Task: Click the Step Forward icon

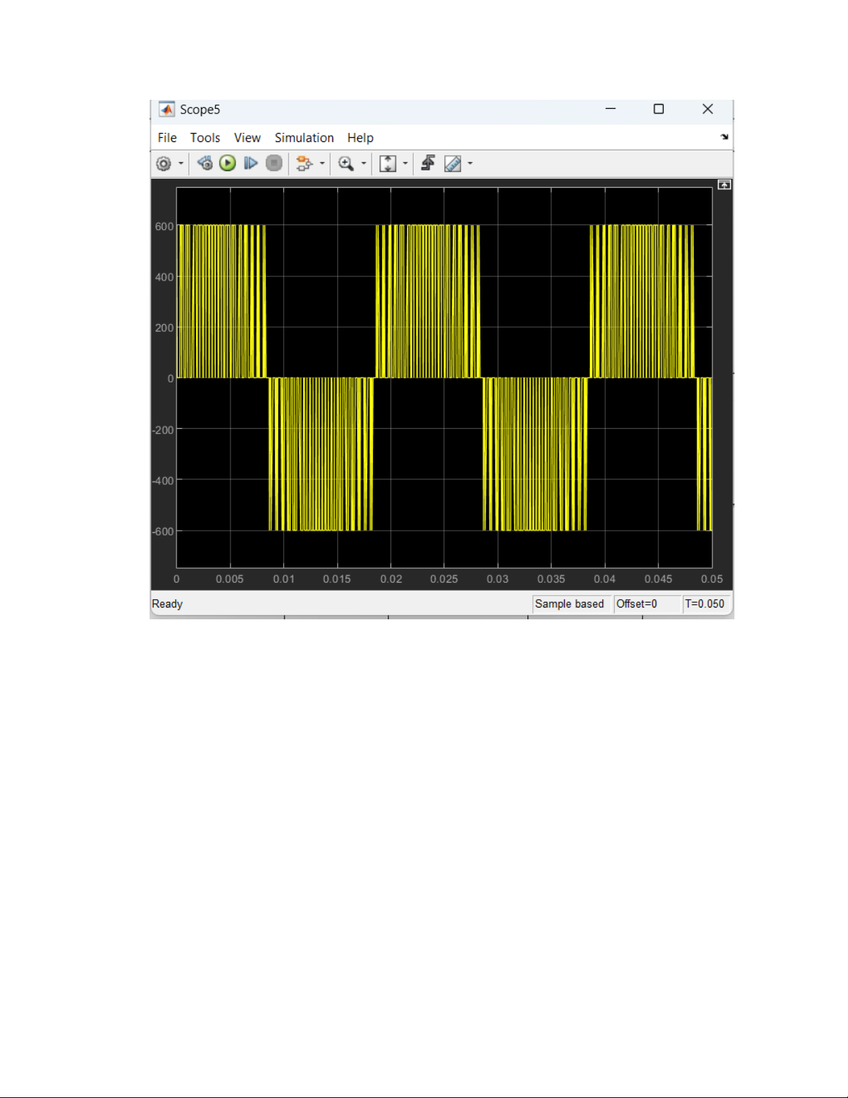Action: pyautogui.click(x=251, y=163)
